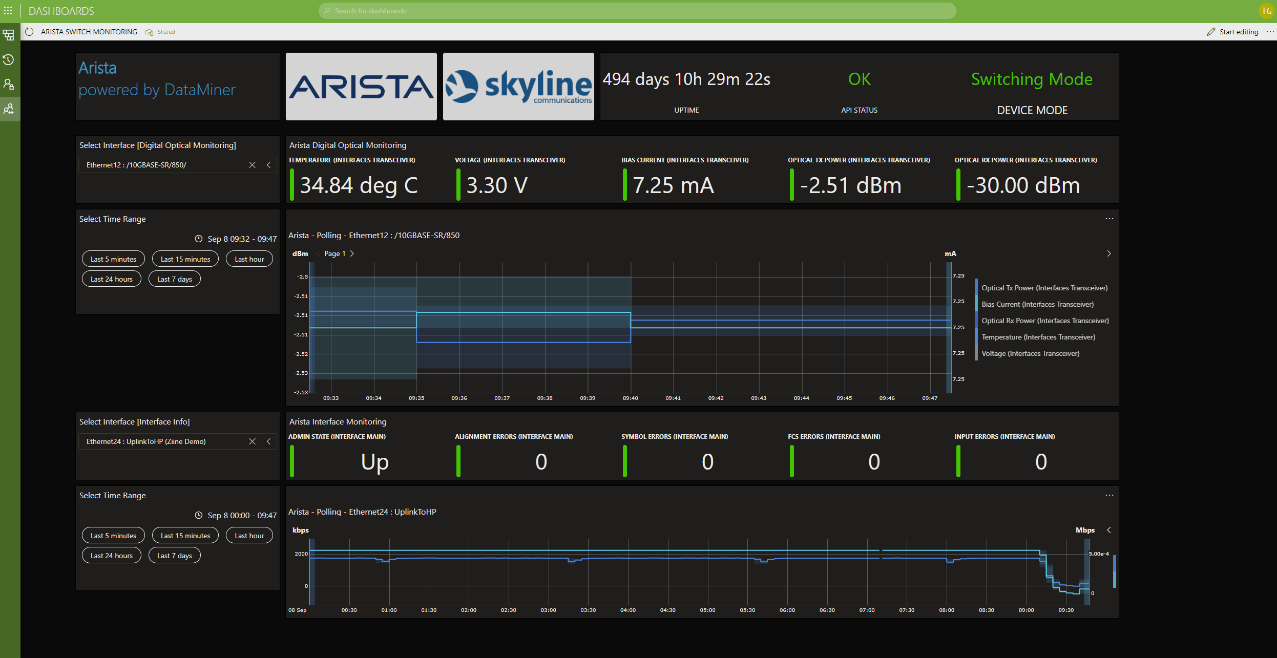1277x658 pixels.
Task: Open options ellipsis on Ethernet12 chart
Action: click(x=1109, y=219)
